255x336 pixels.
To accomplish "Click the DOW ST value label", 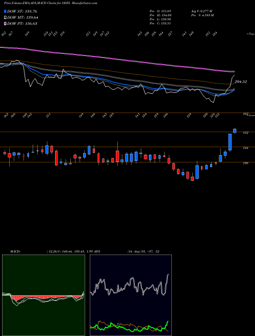I will pos(22,11).
